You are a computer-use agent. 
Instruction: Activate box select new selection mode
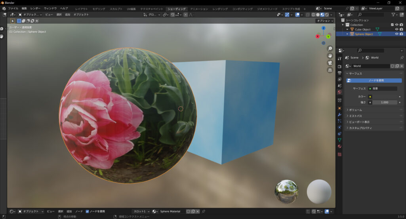pyautogui.click(x=19, y=21)
